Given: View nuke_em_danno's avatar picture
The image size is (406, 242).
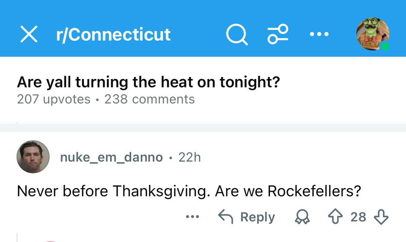Looking at the screenshot, I should click(x=33, y=157).
